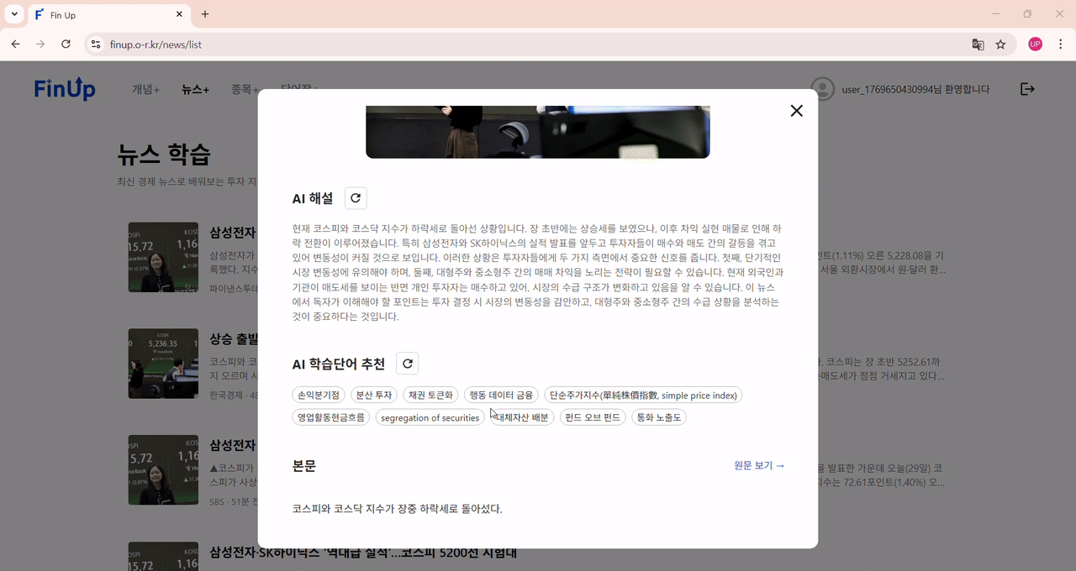Regenerate the AI 학습단어 추천 list
The image size is (1076, 571).
[x=407, y=363]
